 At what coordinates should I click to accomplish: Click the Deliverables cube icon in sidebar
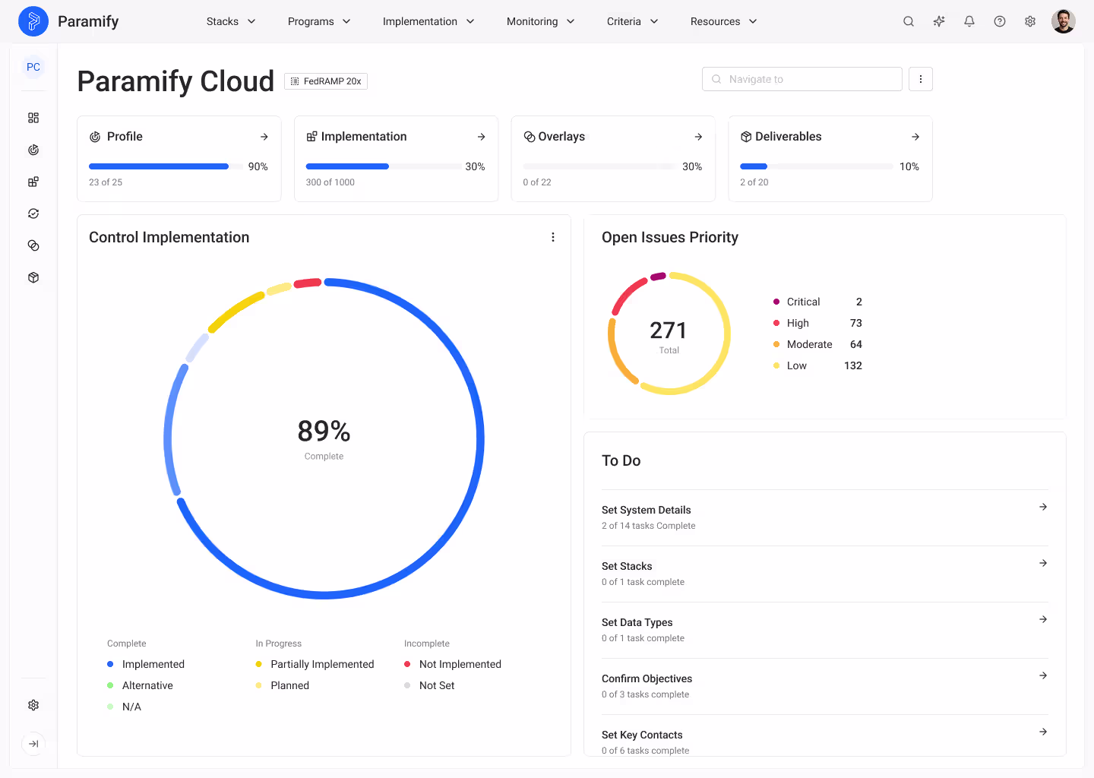33,277
